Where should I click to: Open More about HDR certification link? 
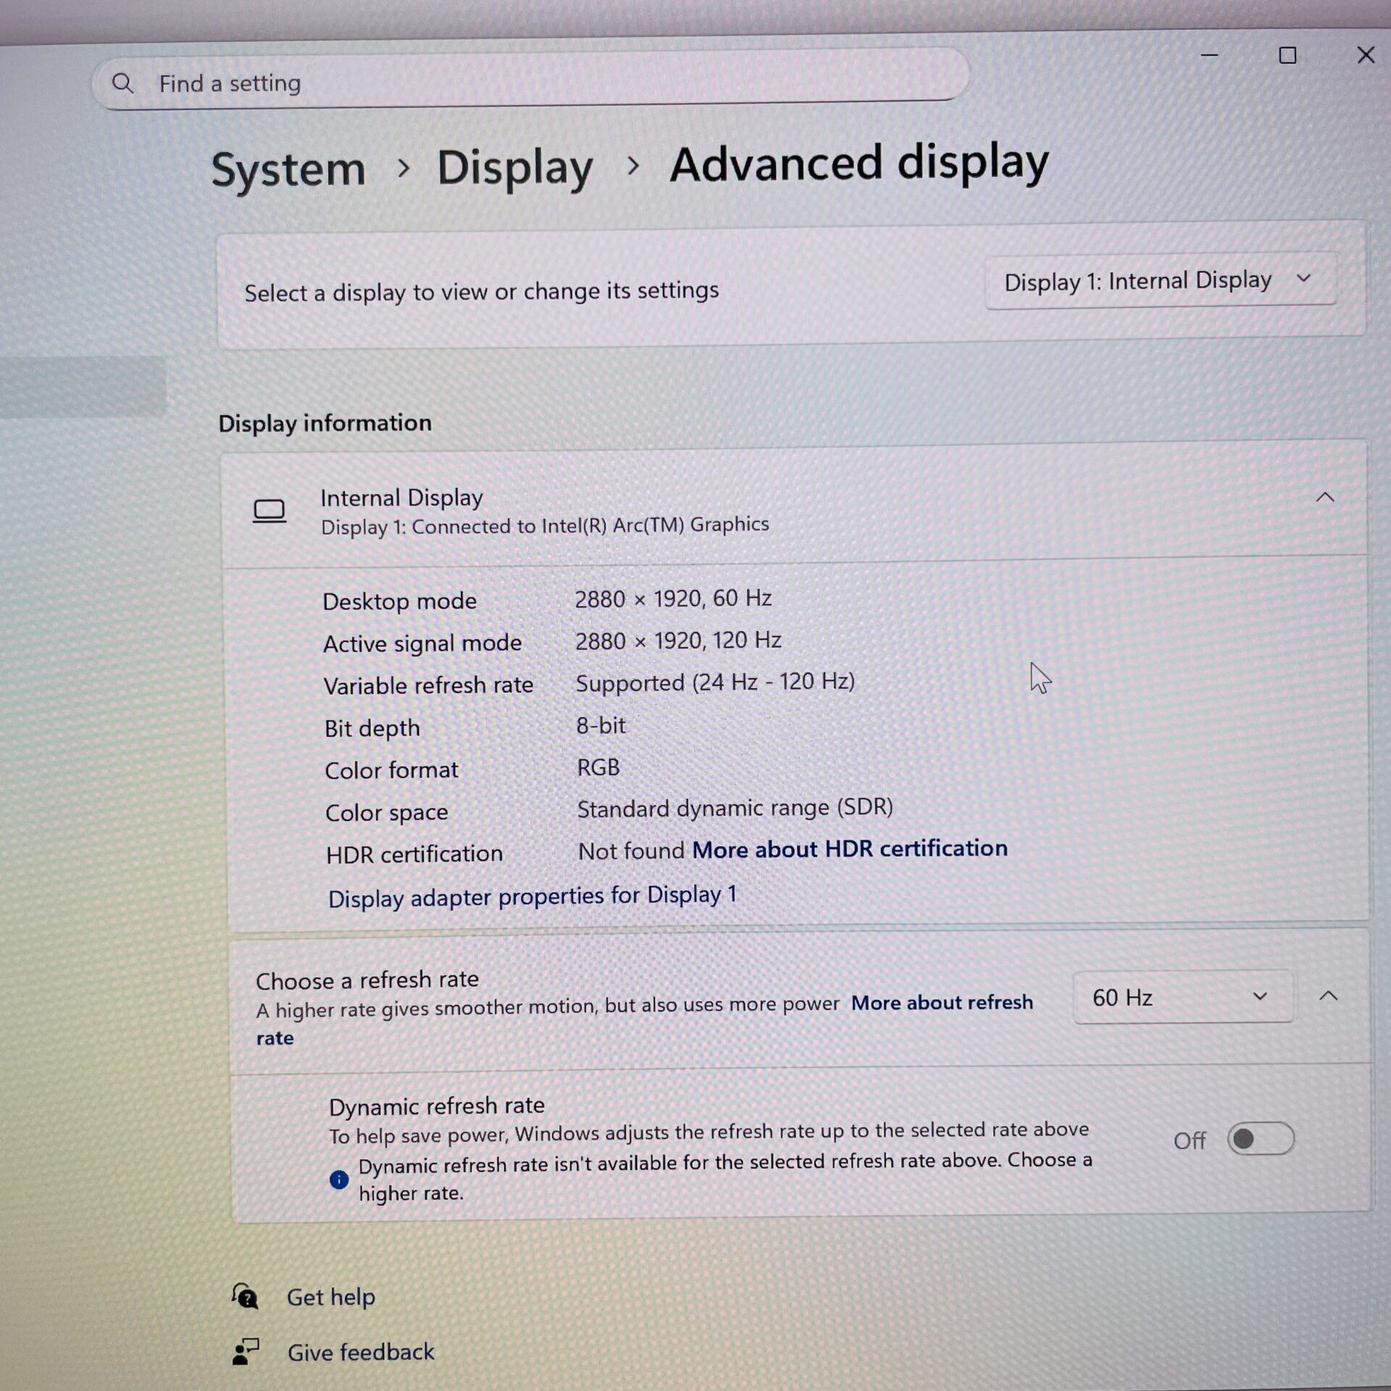click(x=849, y=849)
